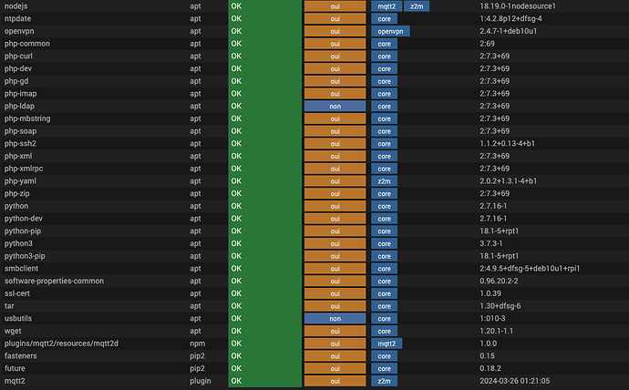The height and width of the screenshot is (390, 629).
Task: Select the 'python-pip' package name
Action: (23, 231)
